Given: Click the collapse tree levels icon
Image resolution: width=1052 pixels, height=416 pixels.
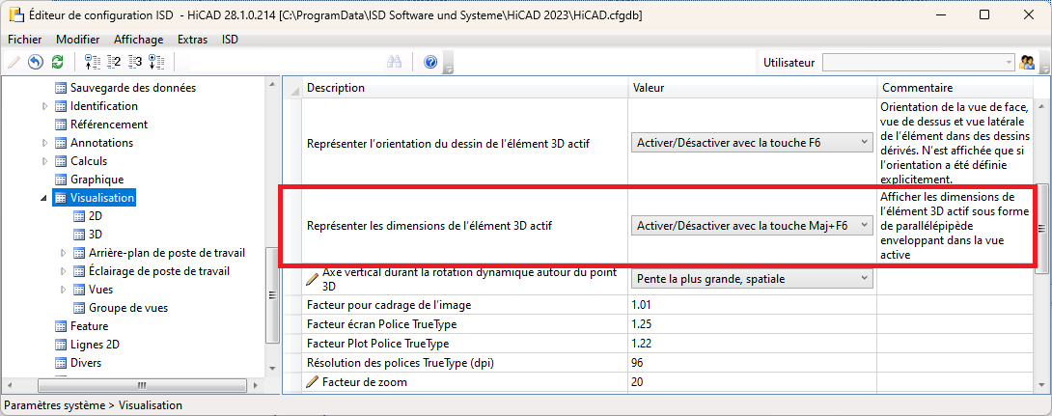Looking at the screenshot, I should [x=93, y=63].
